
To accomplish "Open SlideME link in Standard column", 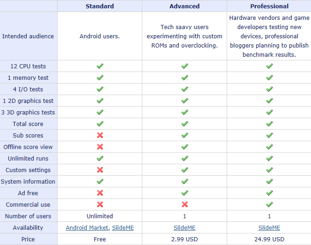I will (x=123, y=228).
